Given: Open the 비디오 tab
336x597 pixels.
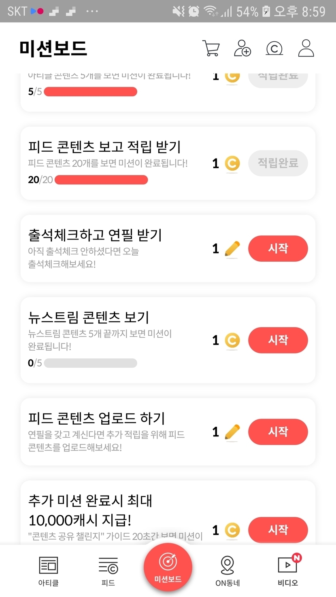Looking at the screenshot, I should [x=288, y=570].
